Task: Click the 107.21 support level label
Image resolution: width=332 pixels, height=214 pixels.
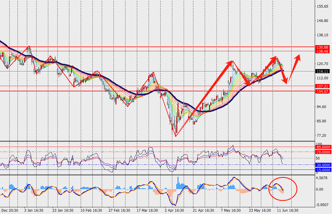Action: (322, 86)
